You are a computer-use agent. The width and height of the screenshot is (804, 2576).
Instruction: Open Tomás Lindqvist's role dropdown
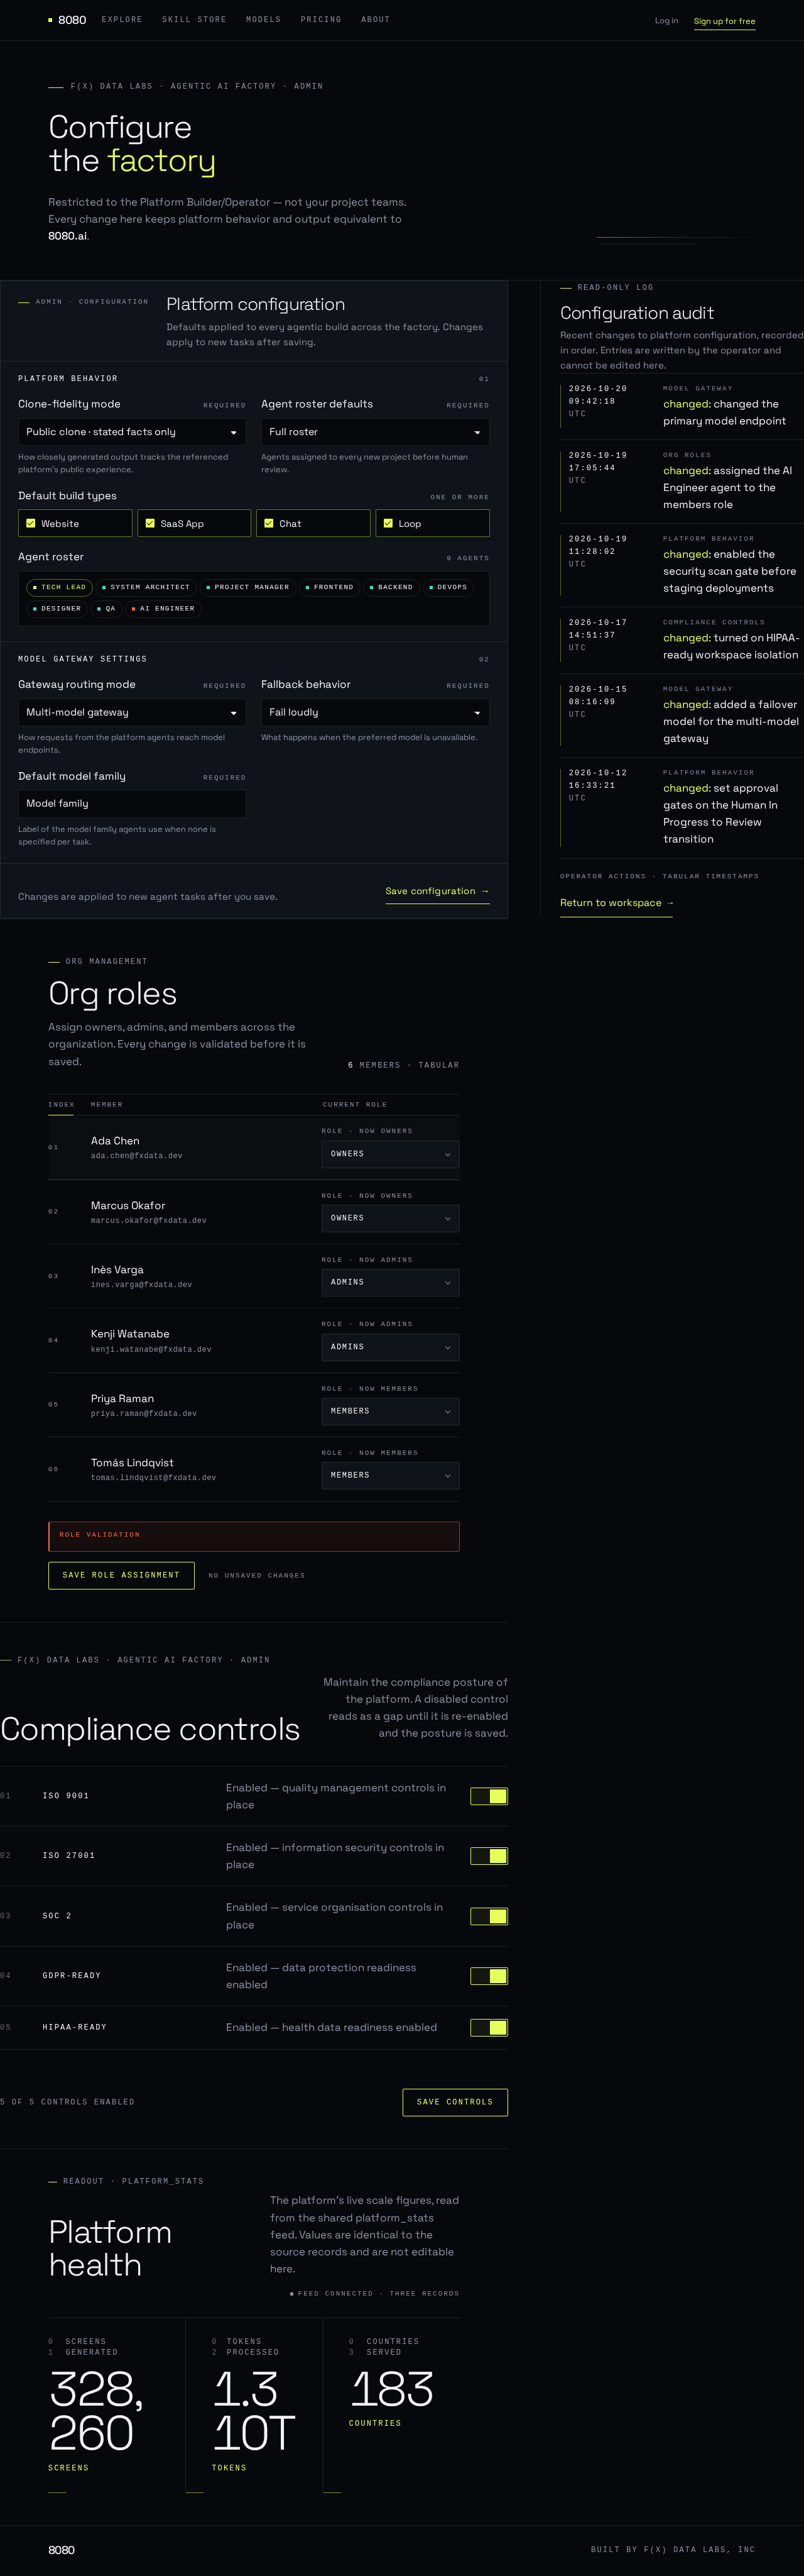(x=391, y=1475)
